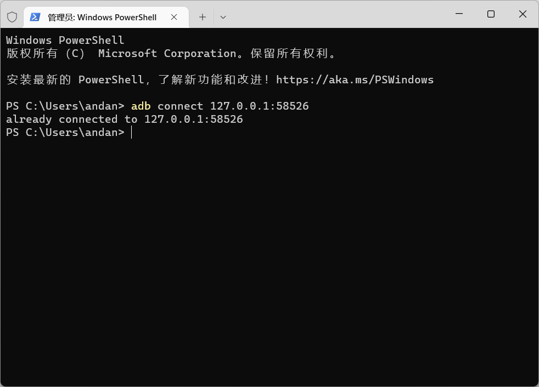Click empty title bar area
Viewport: 539px width, 387px height.
tap(337, 14)
